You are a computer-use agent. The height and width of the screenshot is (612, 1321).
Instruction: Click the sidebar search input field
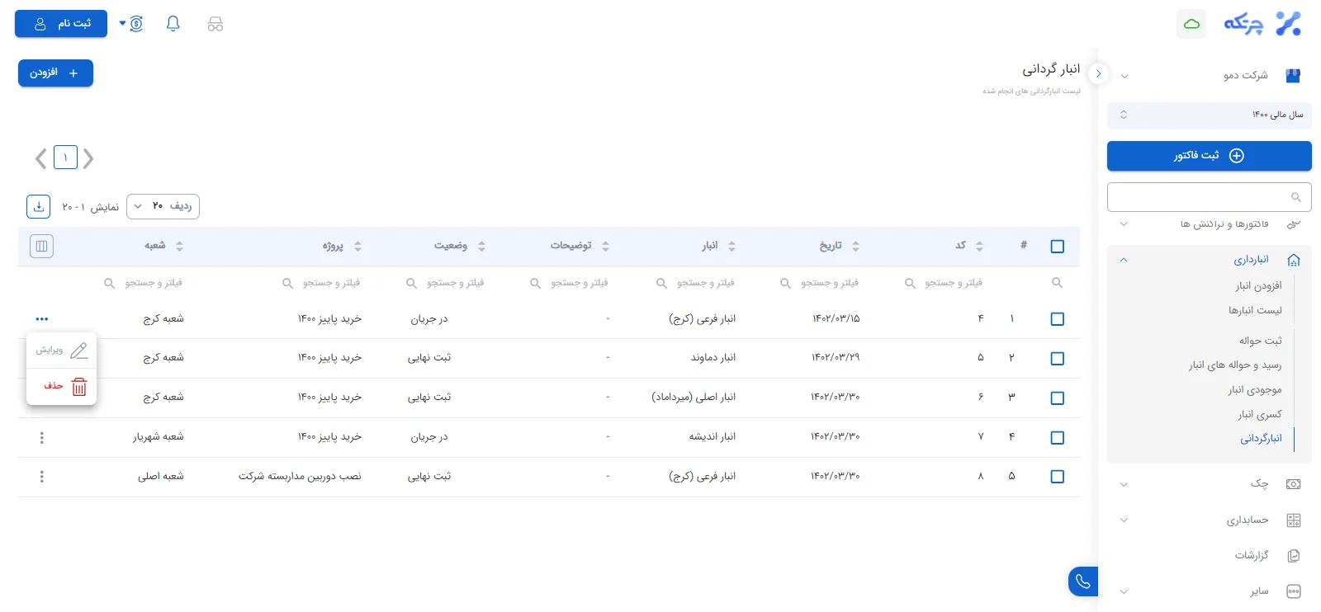(1209, 197)
